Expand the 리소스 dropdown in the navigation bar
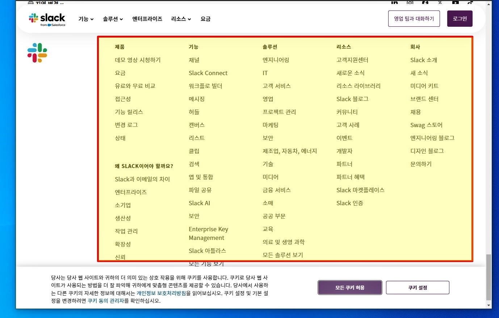499x318 pixels. [181, 19]
